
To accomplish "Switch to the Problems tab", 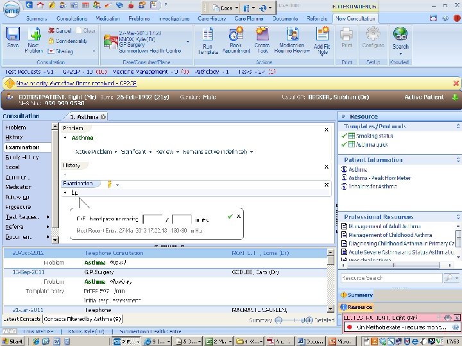I will click(x=139, y=18).
